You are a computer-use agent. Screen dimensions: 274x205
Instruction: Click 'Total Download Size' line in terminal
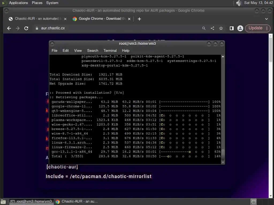[x=86, y=74]
